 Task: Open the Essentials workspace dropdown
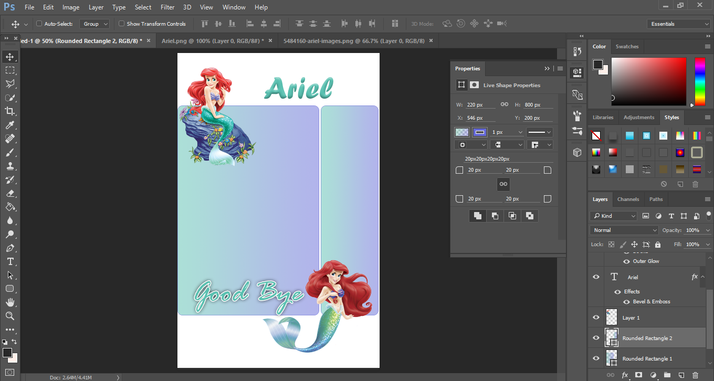[x=679, y=24]
